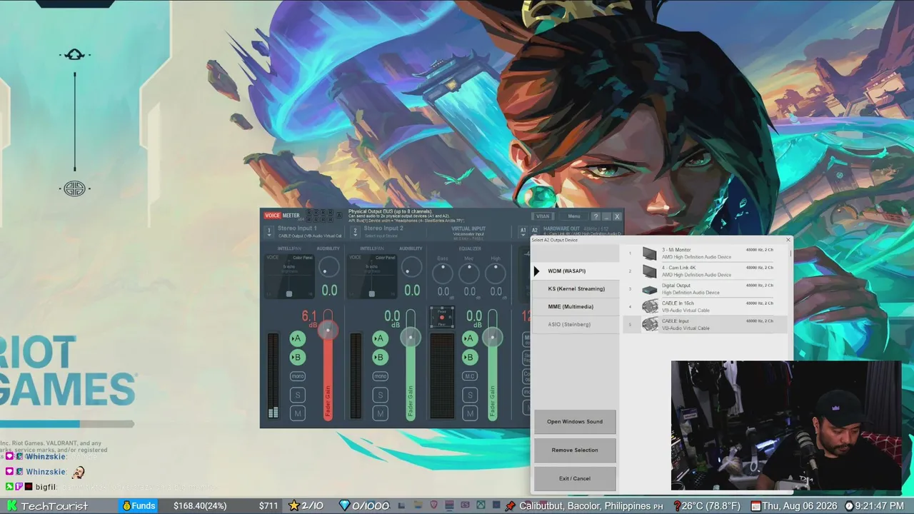This screenshot has height=514, width=914.
Task: Pick the CABLE In 16ch cable icon
Action: tap(650, 306)
